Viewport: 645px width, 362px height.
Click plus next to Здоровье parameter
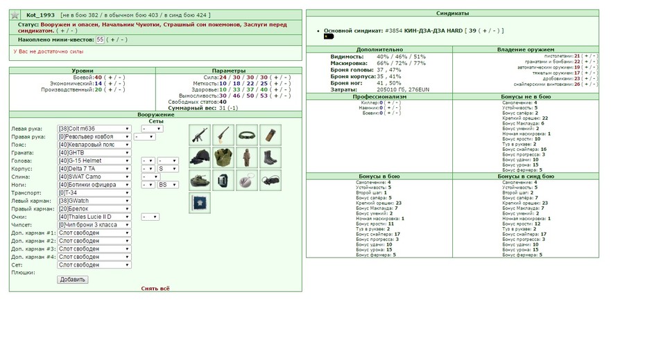276,89
